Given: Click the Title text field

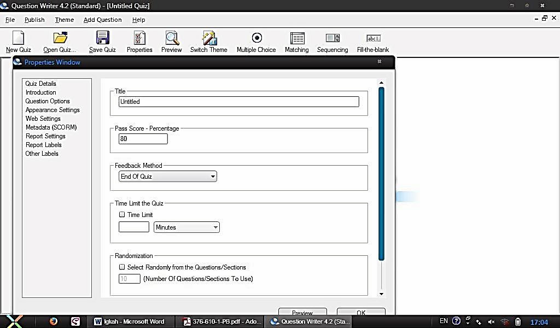Looking at the screenshot, I should pos(238,102).
